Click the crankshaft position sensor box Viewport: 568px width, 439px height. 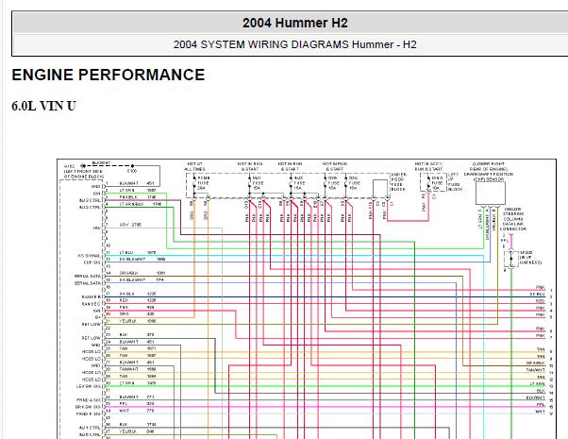click(x=491, y=194)
